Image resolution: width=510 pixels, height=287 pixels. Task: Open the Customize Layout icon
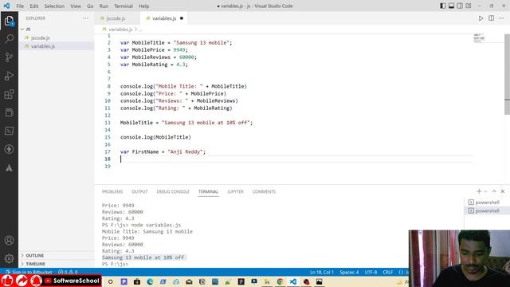469,6
